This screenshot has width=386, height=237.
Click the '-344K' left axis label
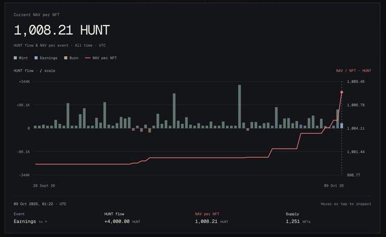[x=24, y=175]
